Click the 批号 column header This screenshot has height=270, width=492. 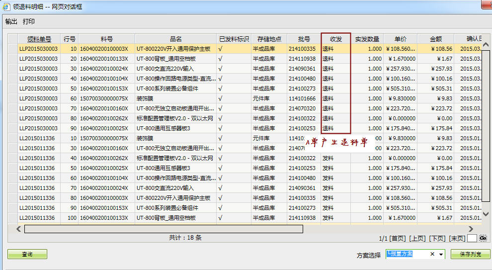click(304, 39)
